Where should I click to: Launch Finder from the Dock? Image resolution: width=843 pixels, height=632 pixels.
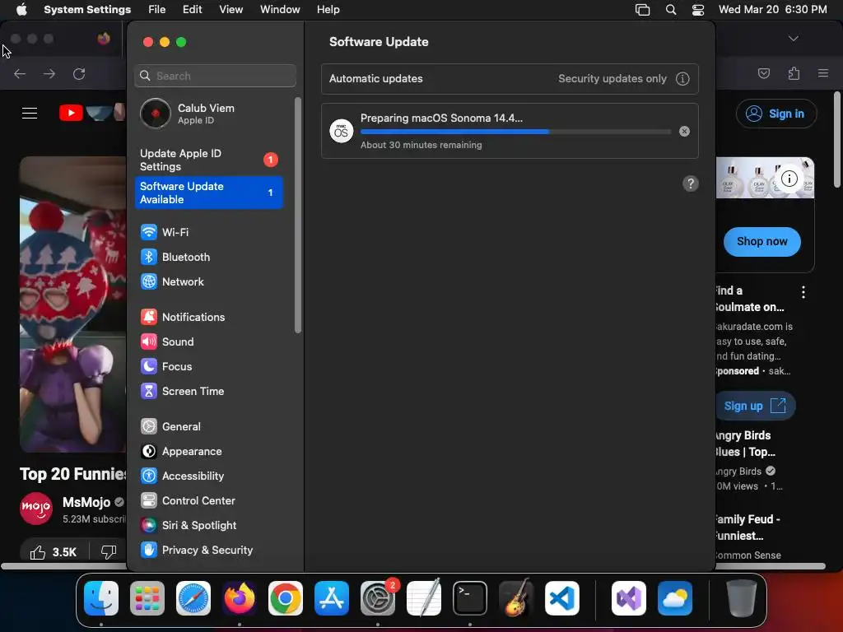pyautogui.click(x=101, y=598)
